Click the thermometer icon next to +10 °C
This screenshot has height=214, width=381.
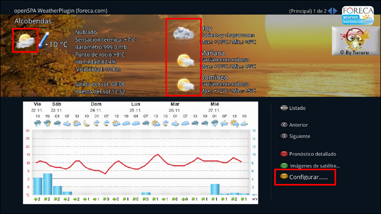(44, 40)
